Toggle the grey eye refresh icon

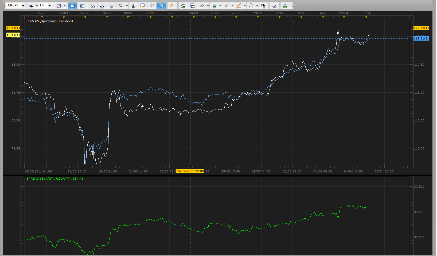(152, 6)
